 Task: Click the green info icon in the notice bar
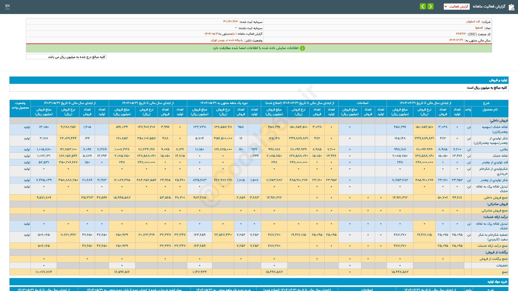pyautogui.click(x=302, y=48)
